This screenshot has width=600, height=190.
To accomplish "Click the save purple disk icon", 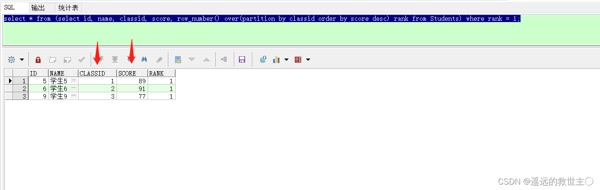I will click(242, 59).
